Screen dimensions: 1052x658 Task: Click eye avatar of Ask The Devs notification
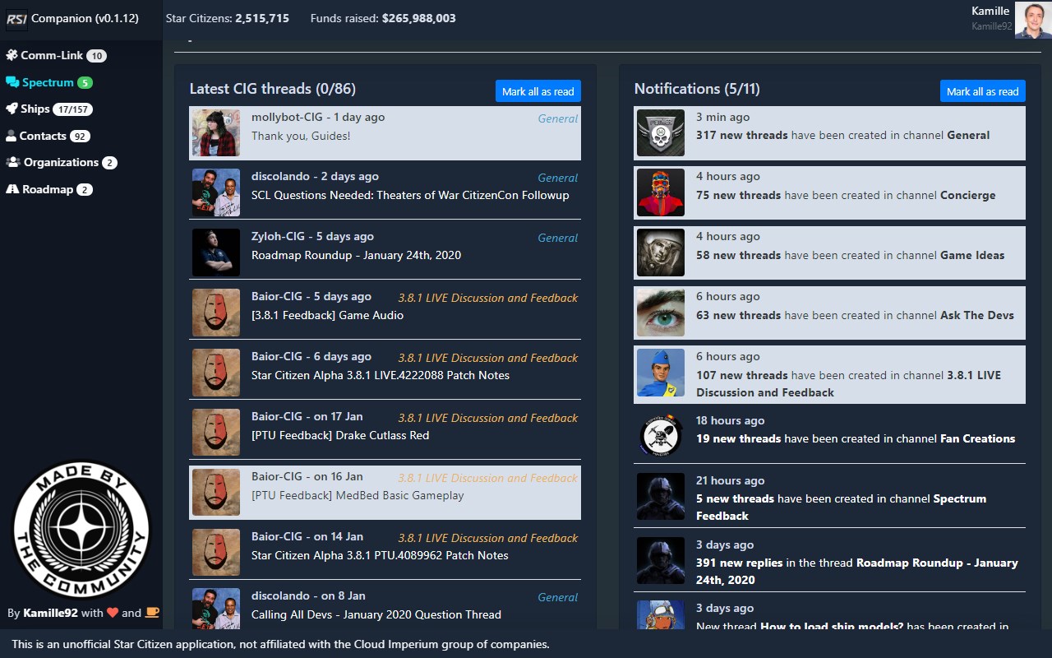click(x=661, y=313)
